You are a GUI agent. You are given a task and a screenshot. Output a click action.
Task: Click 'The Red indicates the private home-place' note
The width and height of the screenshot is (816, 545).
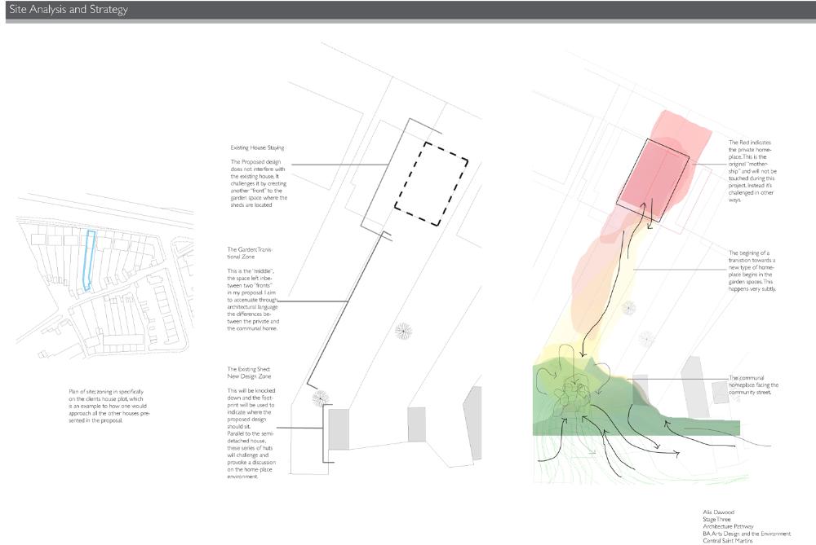click(x=753, y=170)
